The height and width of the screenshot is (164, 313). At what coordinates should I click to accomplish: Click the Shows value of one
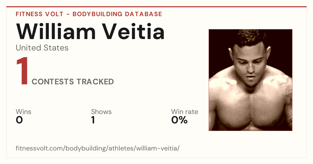tap(93, 120)
